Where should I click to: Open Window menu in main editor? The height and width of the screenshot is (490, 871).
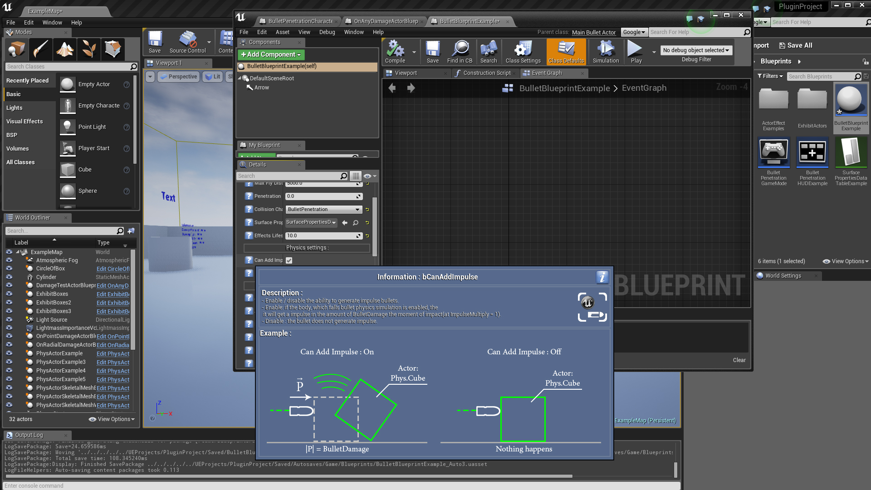point(52,23)
